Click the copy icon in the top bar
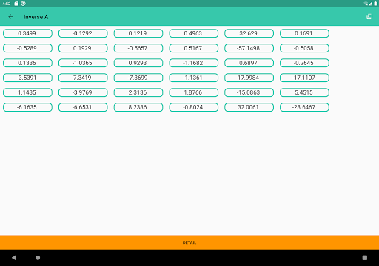The image size is (379, 266). tap(369, 17)
